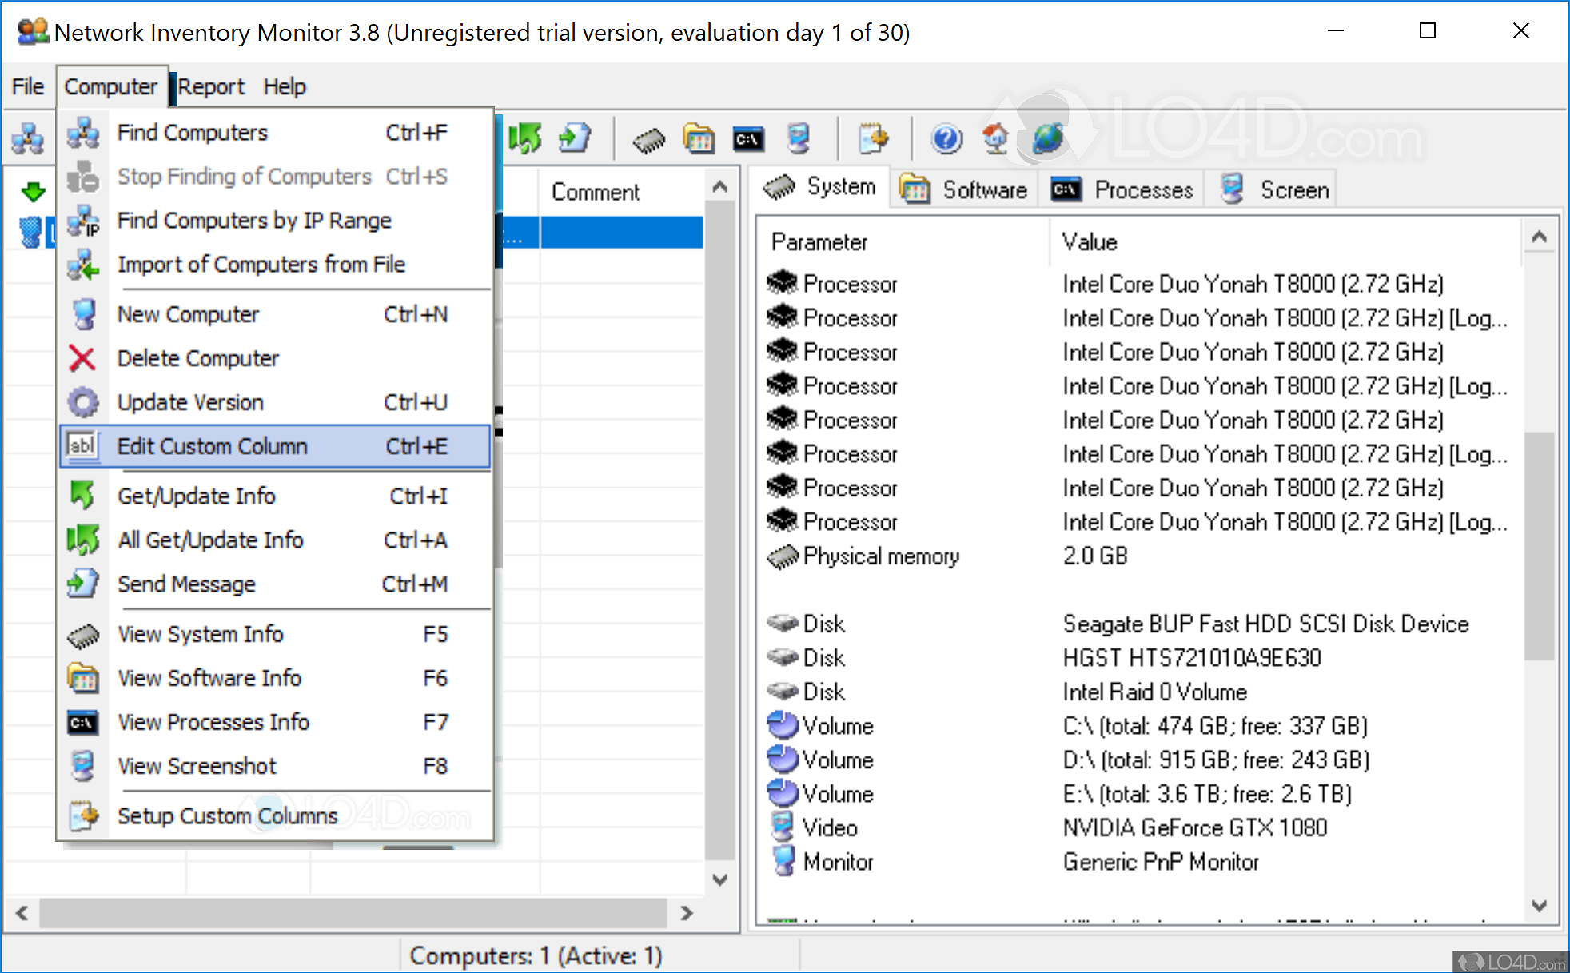Select Edit Custom Column from the menu

[x=212, y=446]
